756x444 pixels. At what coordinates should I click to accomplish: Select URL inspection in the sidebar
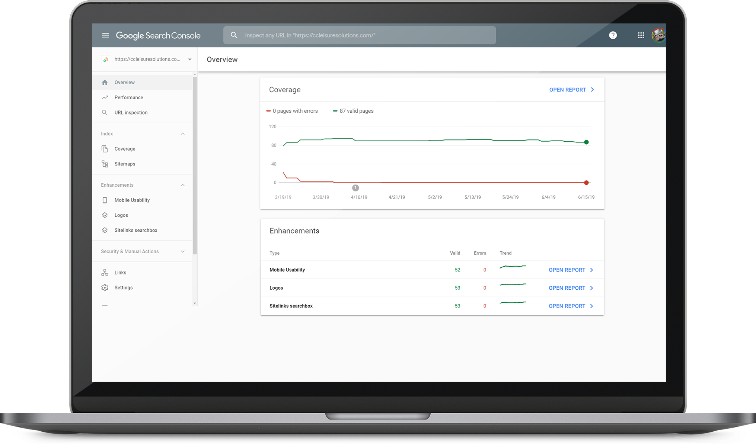142,113
